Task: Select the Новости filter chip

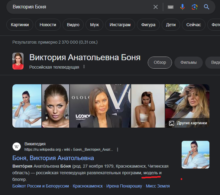Action: [x=48, y=25]
